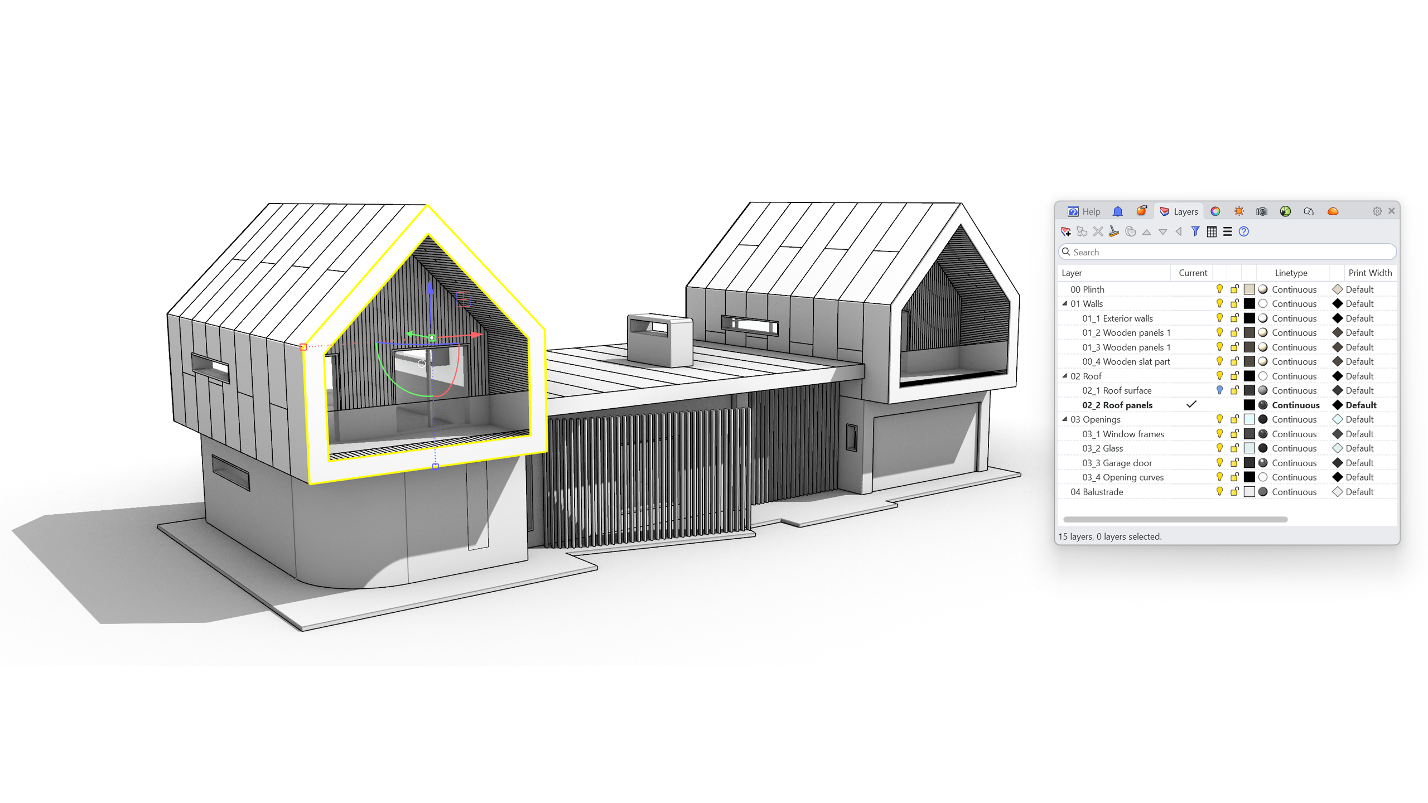
Task: Open the Sun panel tab
Action: 1239,211
